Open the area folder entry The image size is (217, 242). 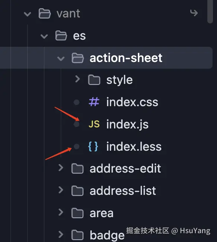point(101,213)
